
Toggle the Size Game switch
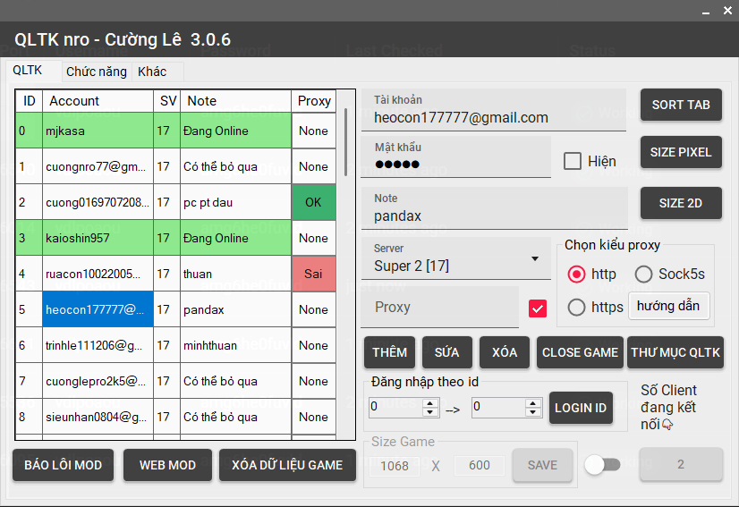coord(602,465)
